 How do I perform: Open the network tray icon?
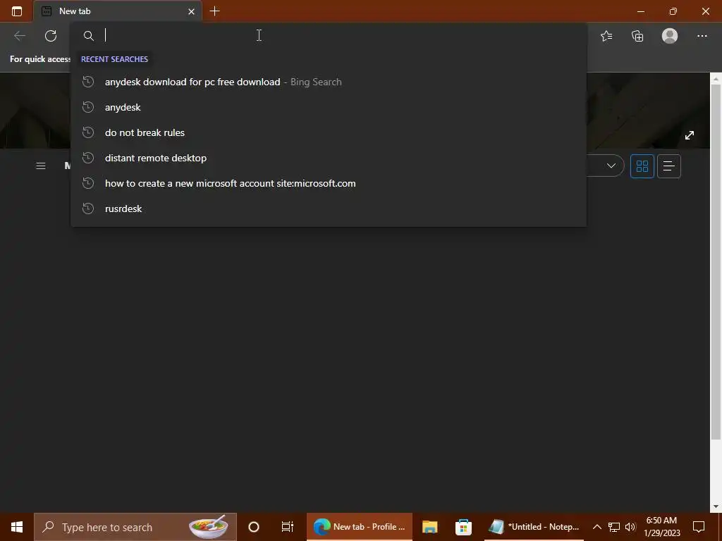pyautogui.click(x=614, y=527)
